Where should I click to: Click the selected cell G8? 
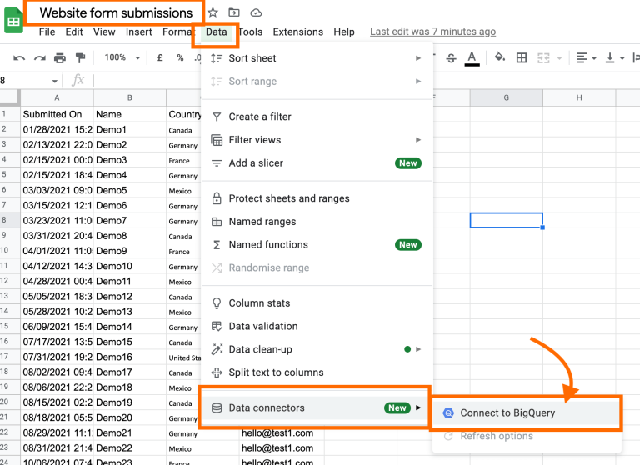click(x=506, y=221)
